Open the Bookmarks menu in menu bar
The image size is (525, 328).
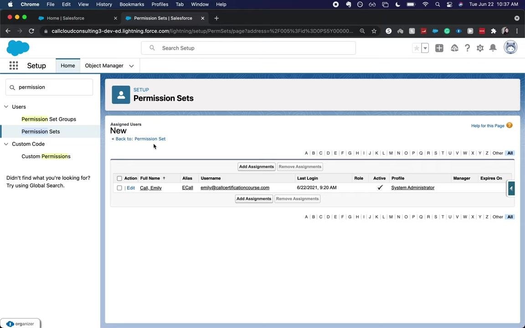132,5
